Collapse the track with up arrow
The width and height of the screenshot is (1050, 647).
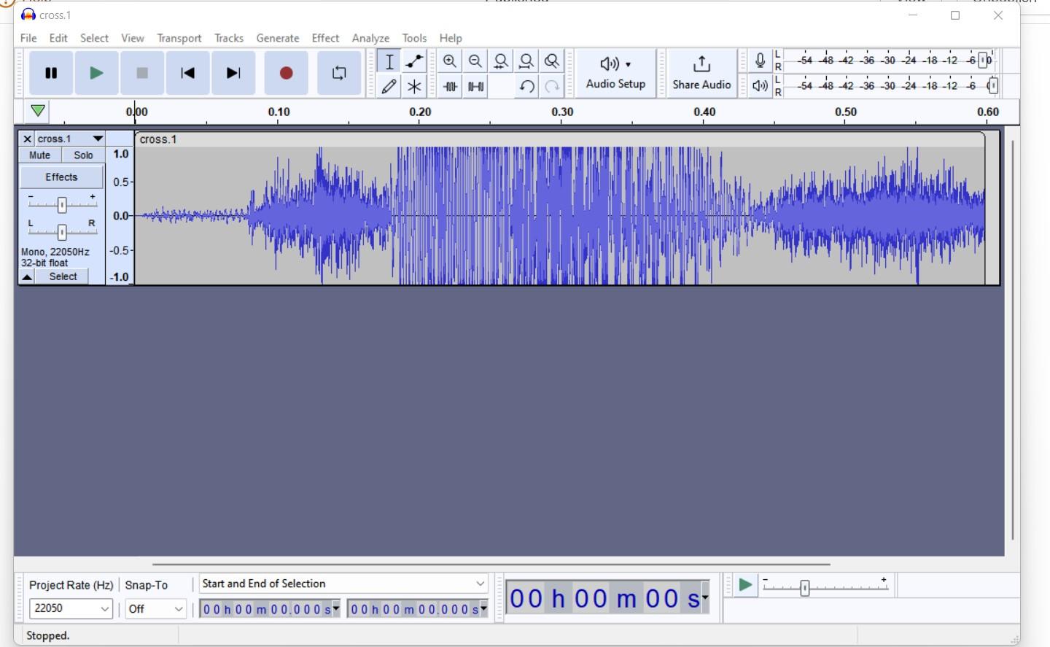coord(27,276)
